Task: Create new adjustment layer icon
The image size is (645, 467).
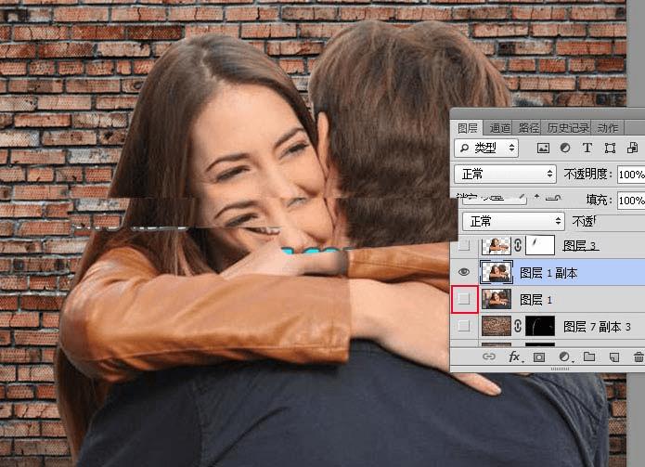Action: tap(565, 357)
